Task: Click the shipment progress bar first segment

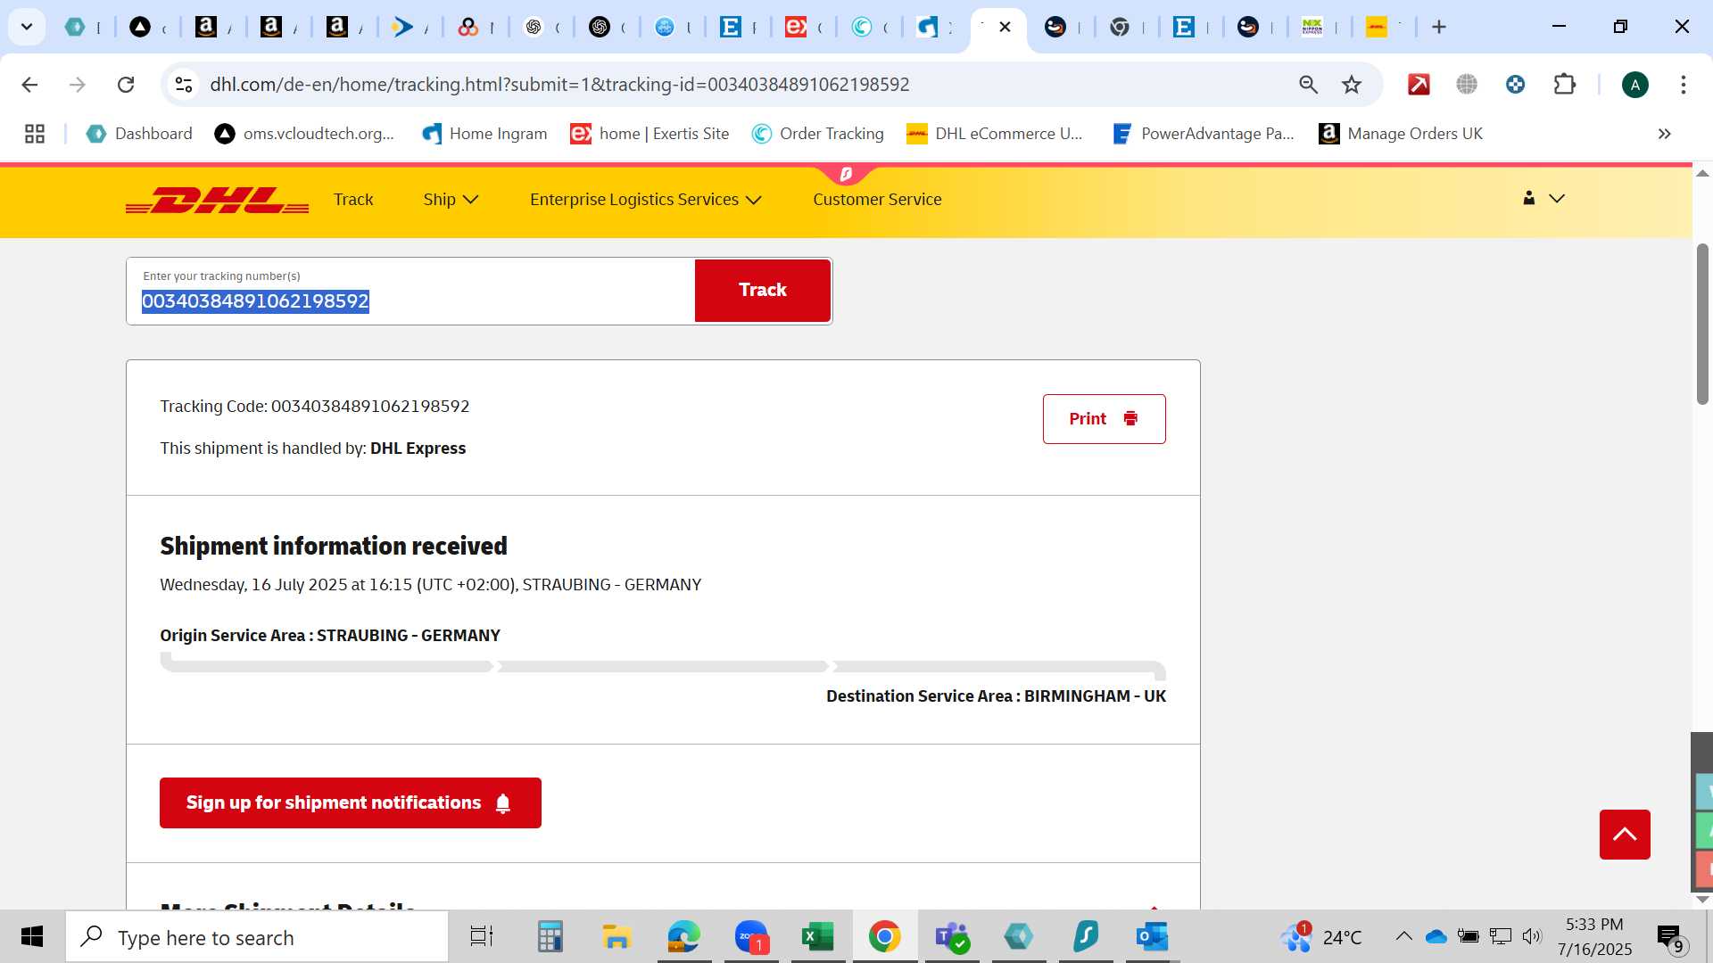Action: (327, 666)
